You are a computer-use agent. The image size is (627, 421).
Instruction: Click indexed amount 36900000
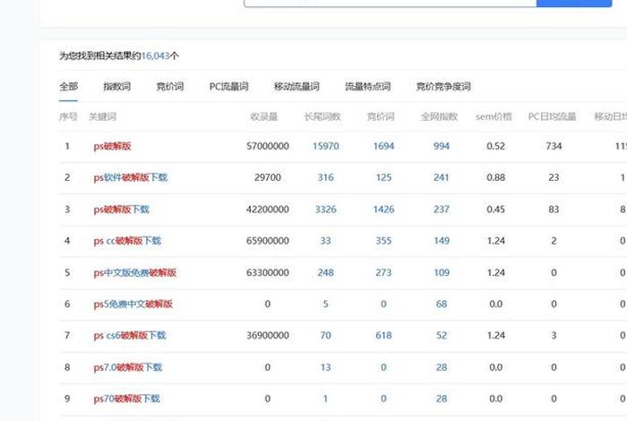[268, 335]
